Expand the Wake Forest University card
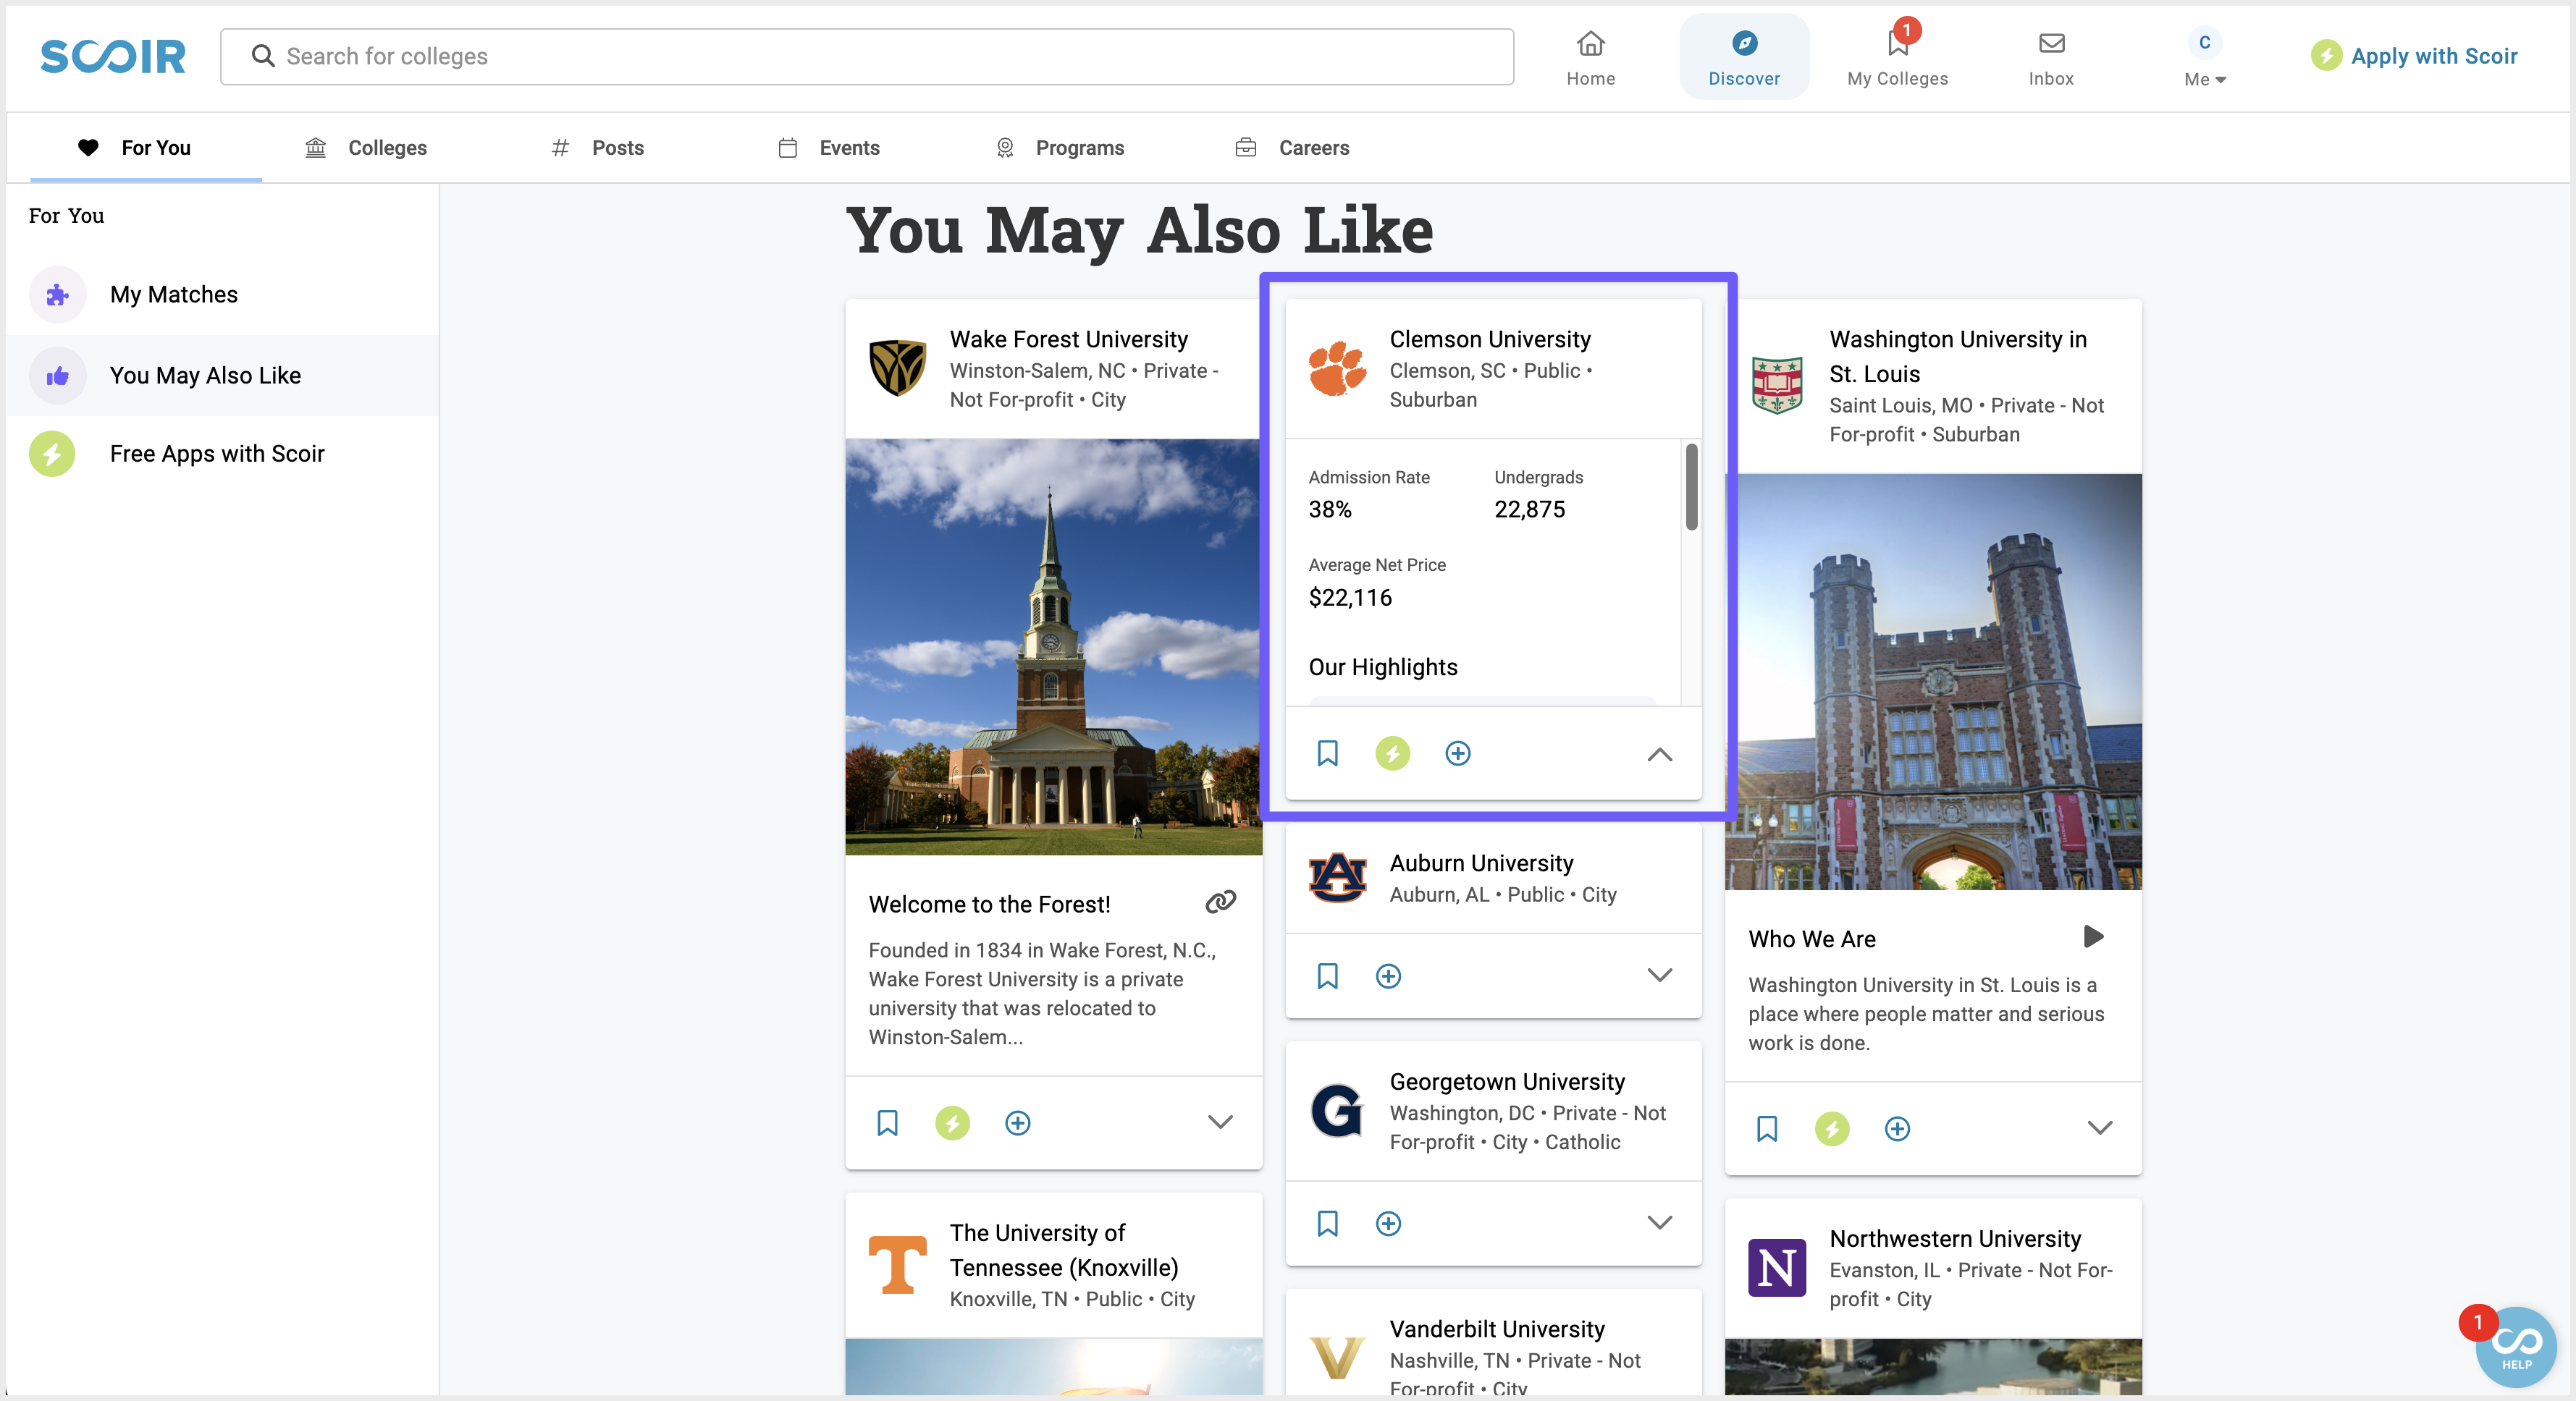The image size is (2576, 1401). (1219, 1122)
